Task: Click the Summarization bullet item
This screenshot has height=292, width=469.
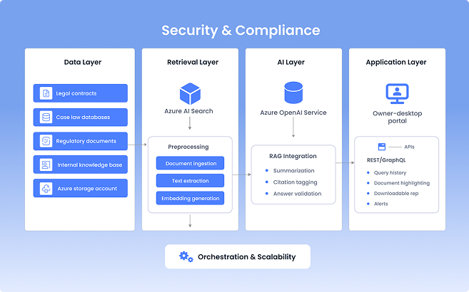Action: click(295, 171)
